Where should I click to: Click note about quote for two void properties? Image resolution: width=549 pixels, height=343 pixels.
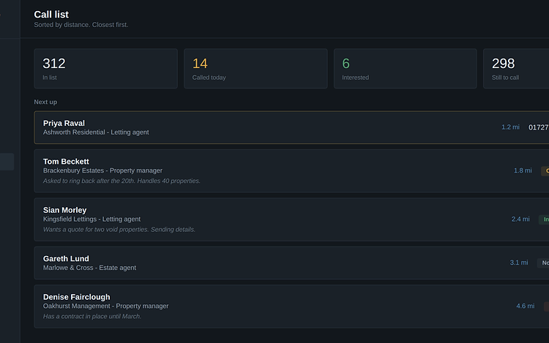(119, 230)
